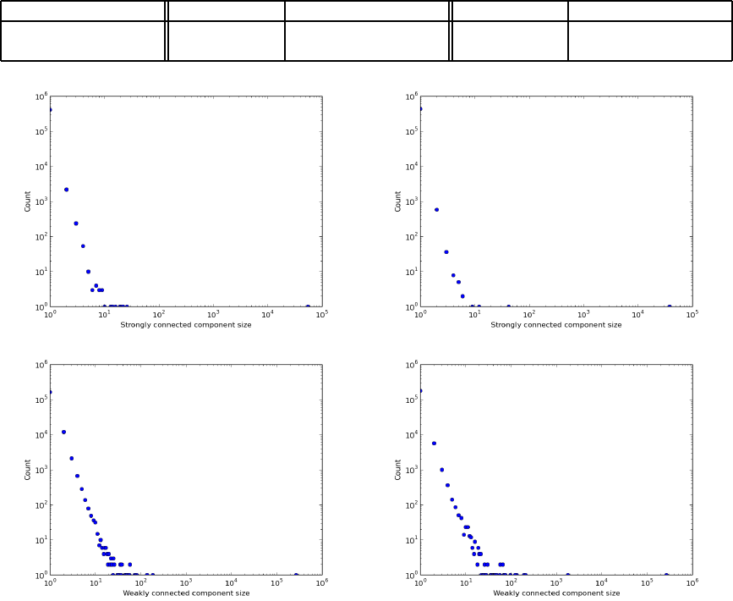
Task: Click x-axis label of bottom-left weakly connected plot
Action: 186,593
